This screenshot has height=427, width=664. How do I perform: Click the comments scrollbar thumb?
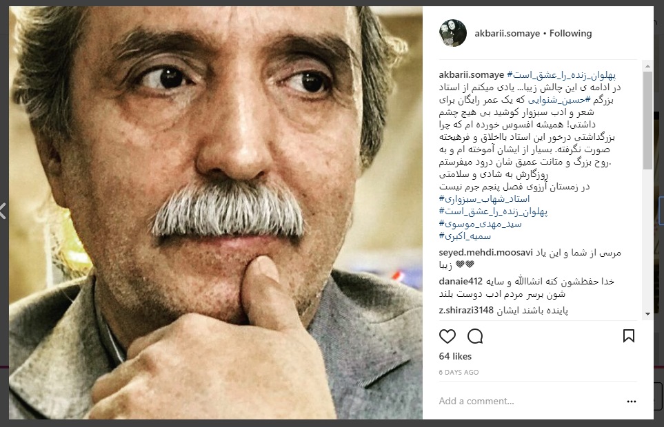point(647,121)
